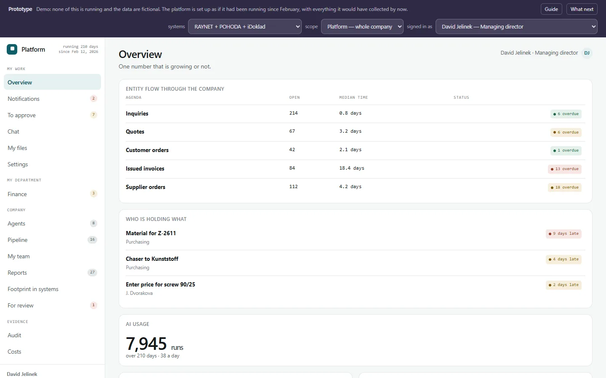
Task: Open the Audit evidence page
Action: [52, 335]
